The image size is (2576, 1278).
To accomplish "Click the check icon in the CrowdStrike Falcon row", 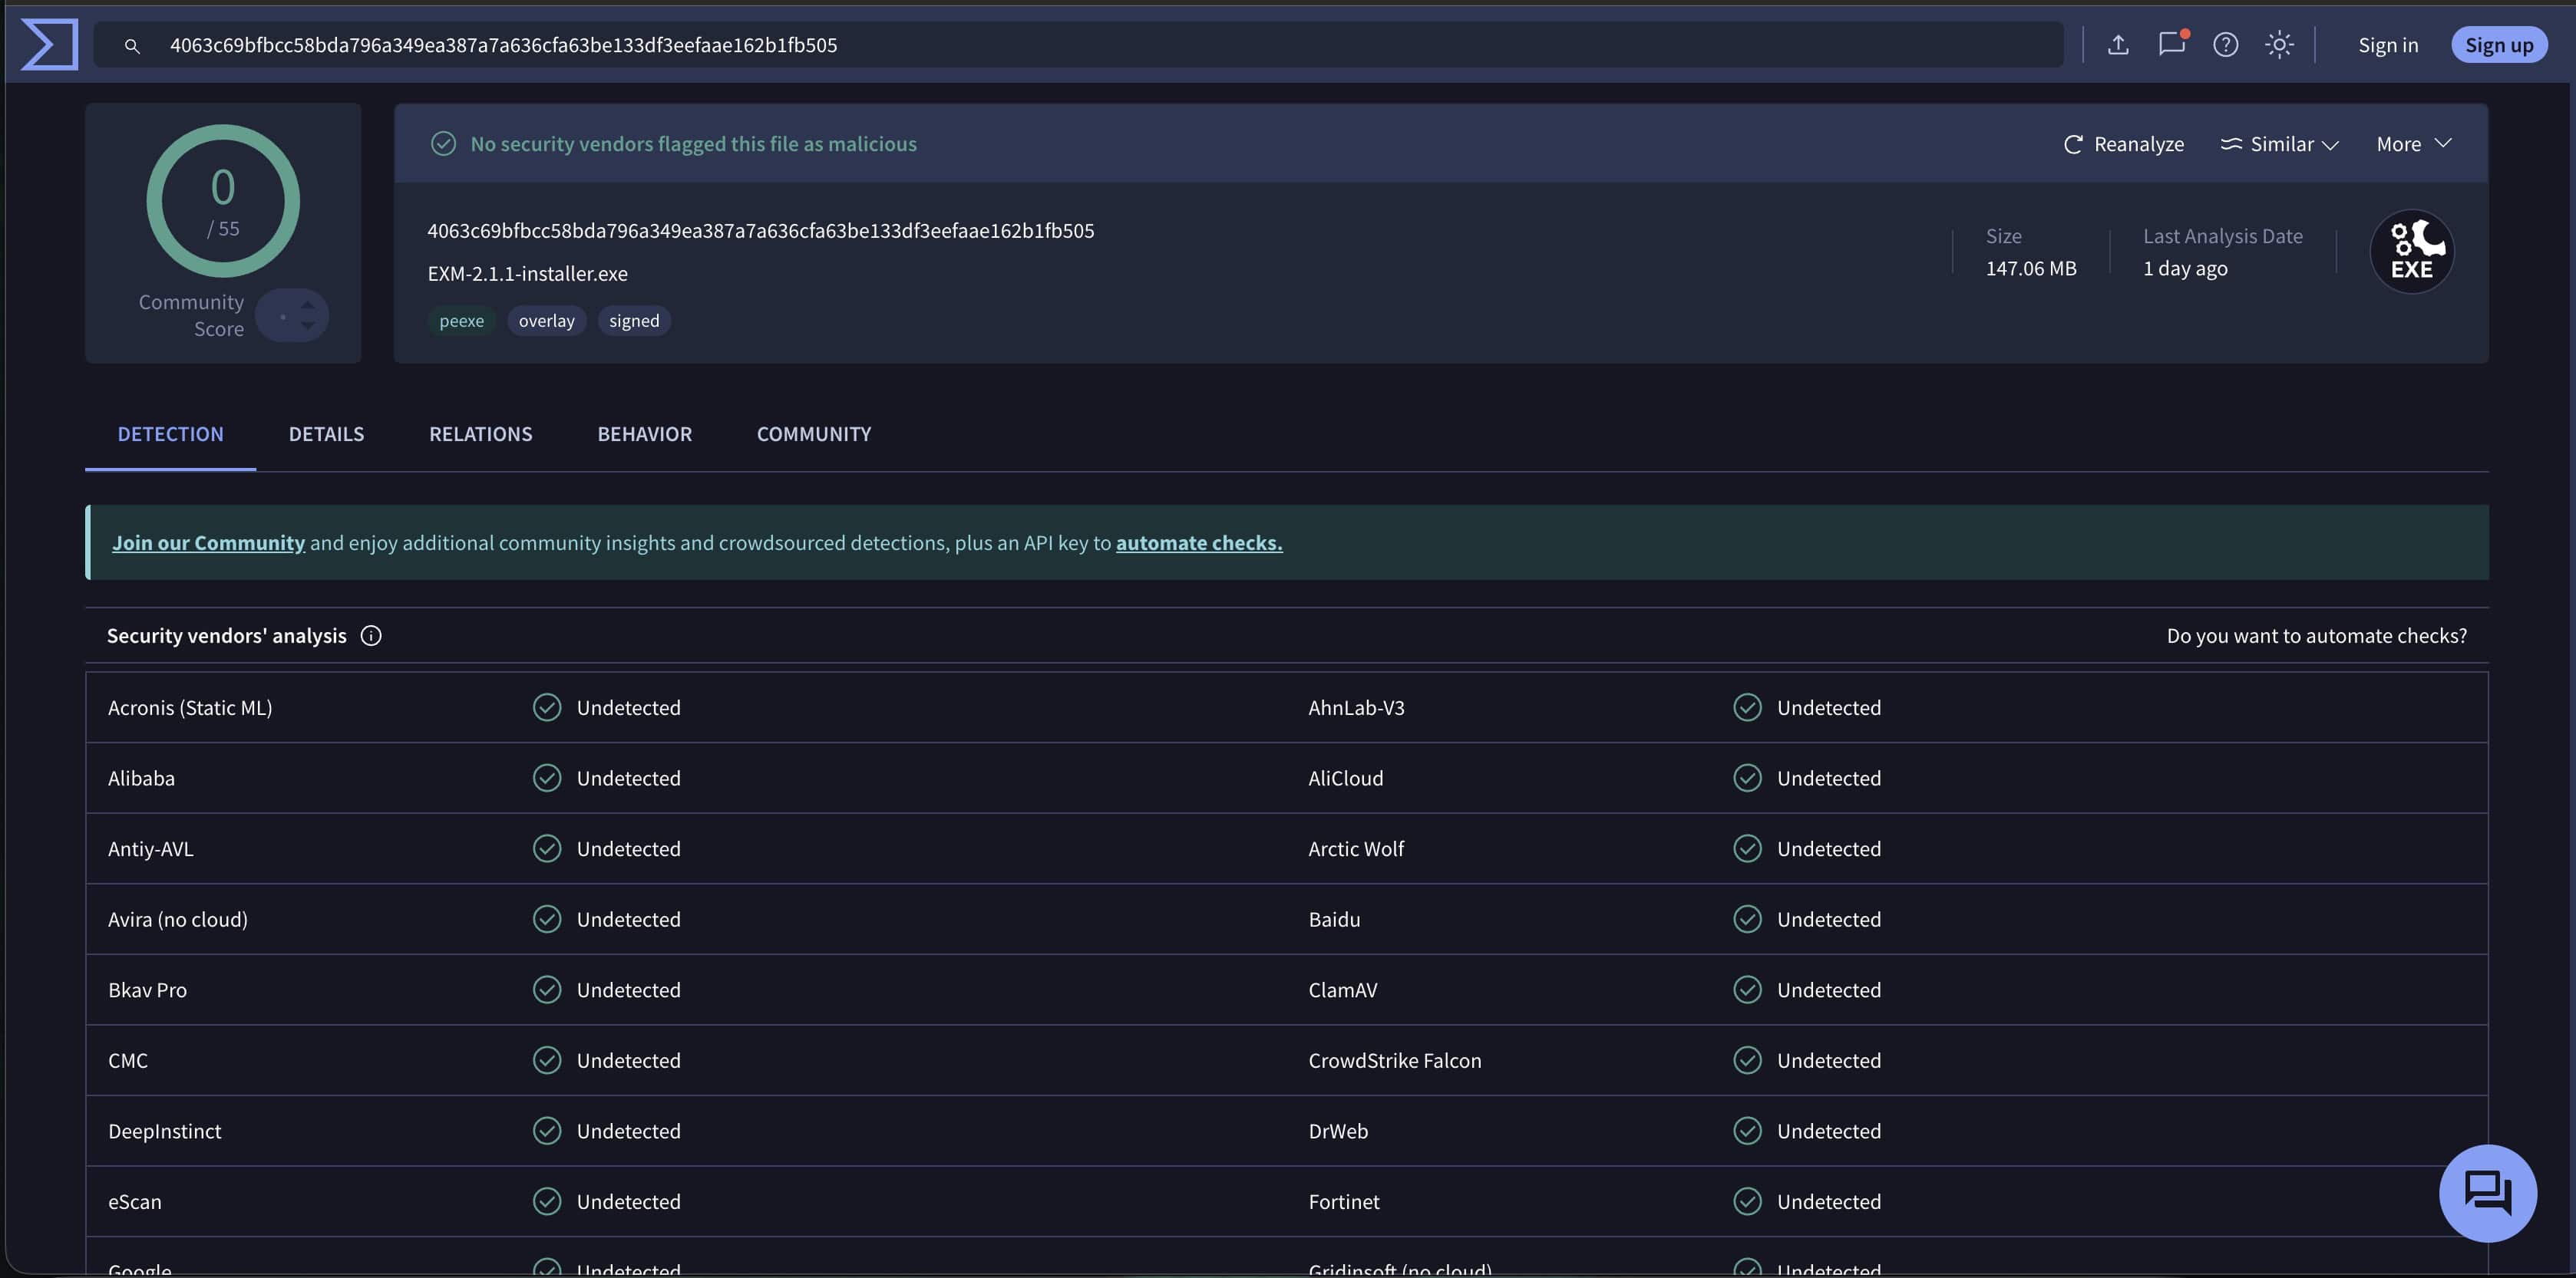I will pyautogui.click(x=1747, y=1060).
